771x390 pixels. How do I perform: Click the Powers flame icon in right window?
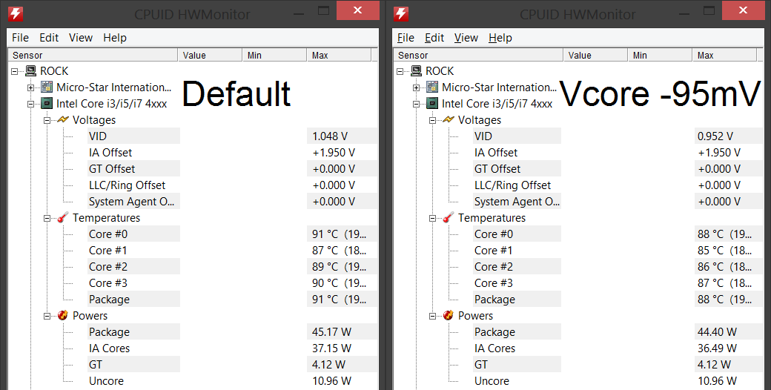448,315
